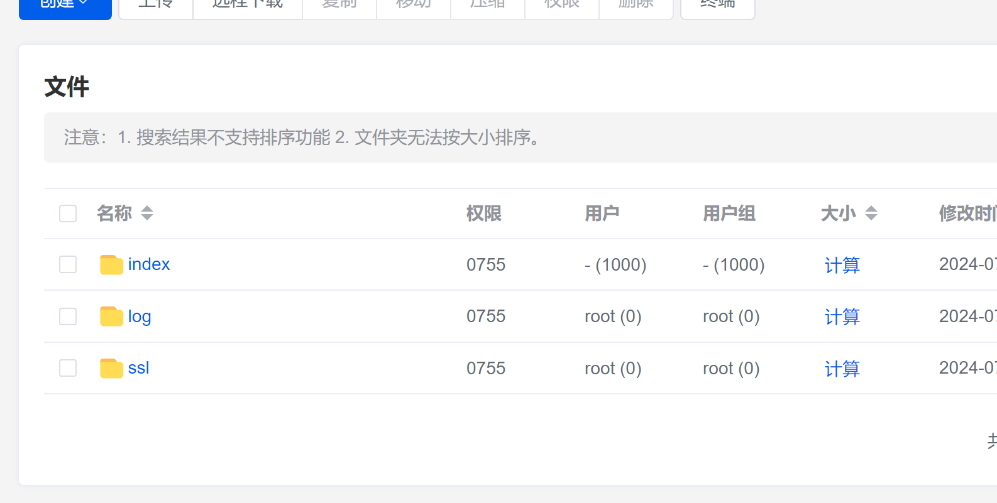Screen dimensions: 997x503
Task: Click 计算 in the ssl row
Action: point(842,369)
